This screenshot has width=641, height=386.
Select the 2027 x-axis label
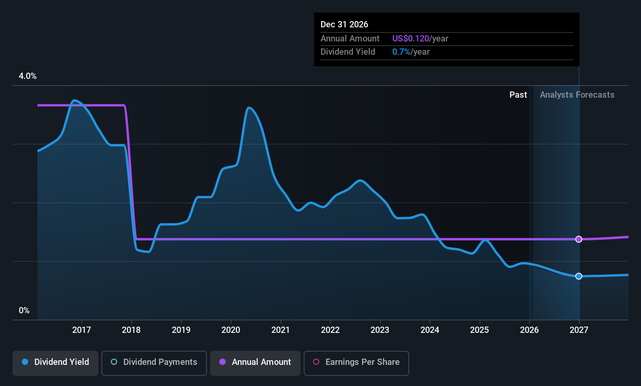click(579, 330)
